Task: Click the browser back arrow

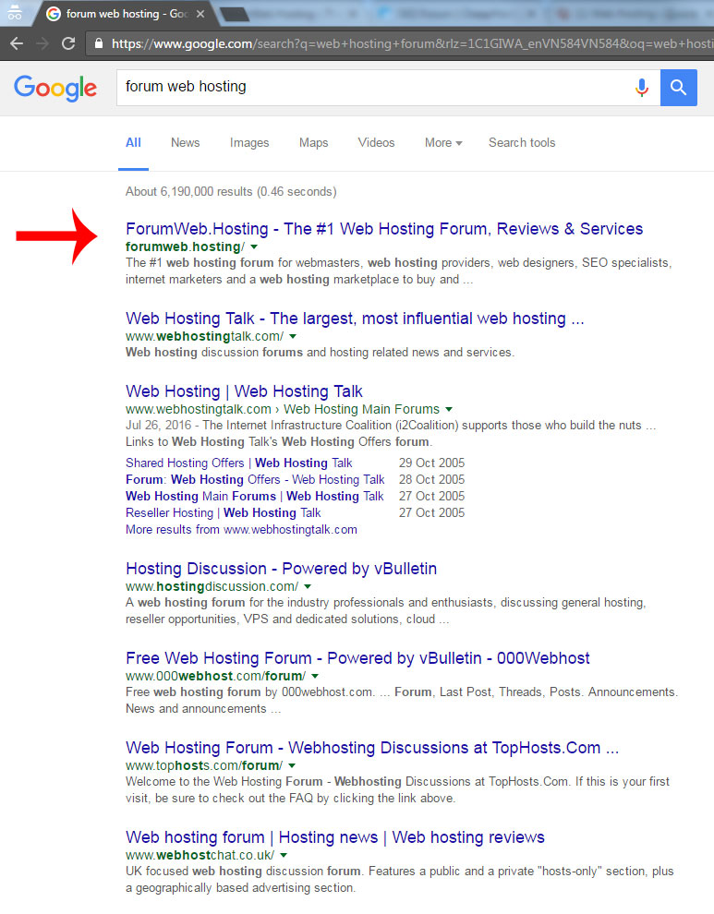Action: click(17, 43)
